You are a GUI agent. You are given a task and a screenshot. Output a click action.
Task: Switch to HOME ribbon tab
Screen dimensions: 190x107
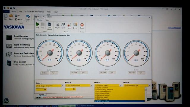(x=14, y=12)
